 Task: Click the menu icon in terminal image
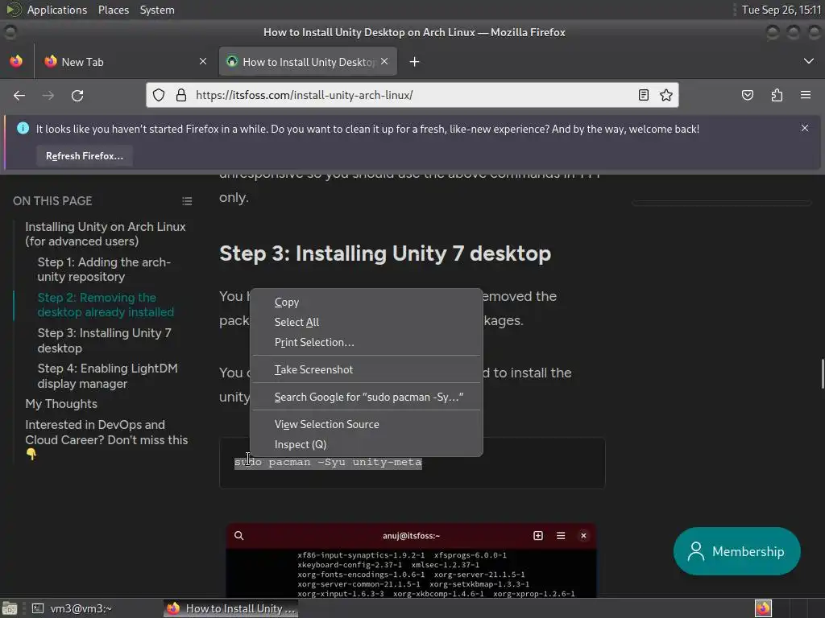pos(561,535)
